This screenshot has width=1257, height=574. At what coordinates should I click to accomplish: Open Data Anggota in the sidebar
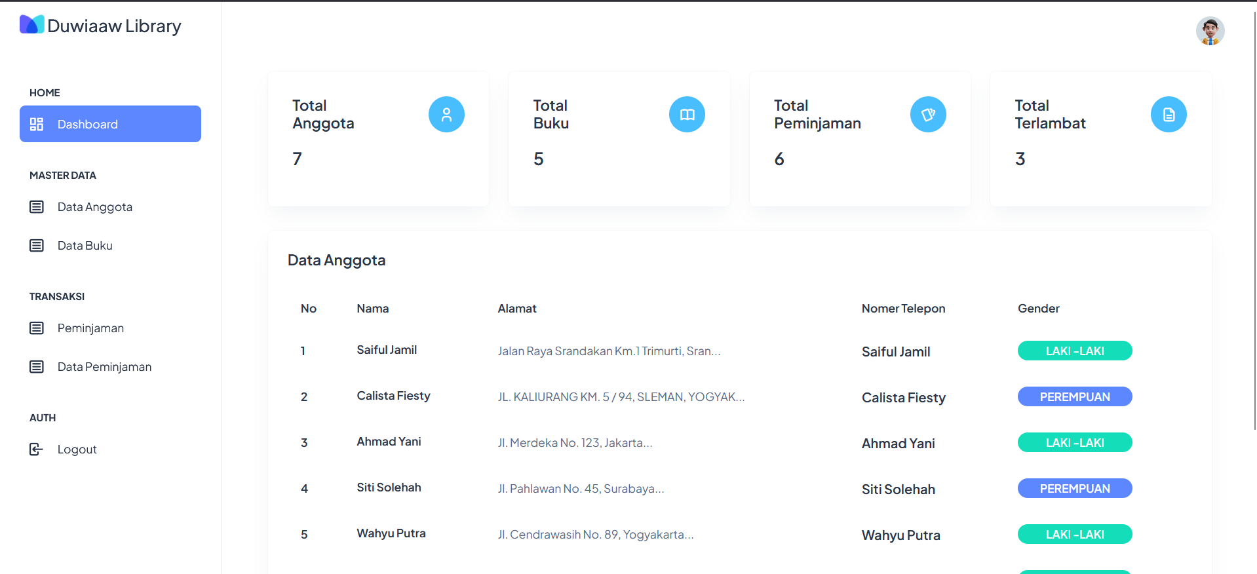(x=94, y=207)
